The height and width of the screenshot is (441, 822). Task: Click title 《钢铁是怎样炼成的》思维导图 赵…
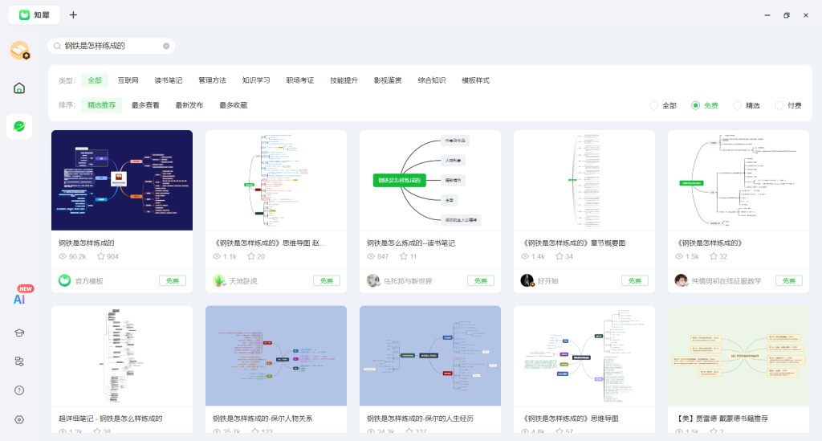(270, 243)
